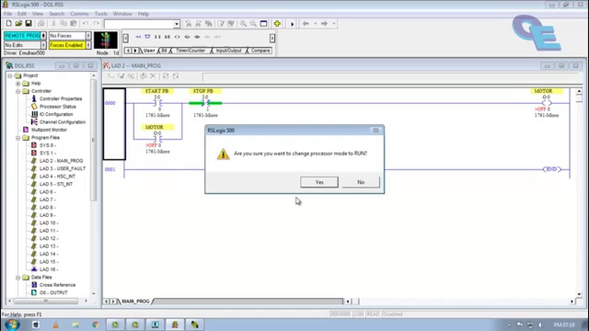Click the project tree horizontal scrollbar
Image resolution: width=589 pixels, height=331 pixels.
pyautogui.click(x=46, y=301)
